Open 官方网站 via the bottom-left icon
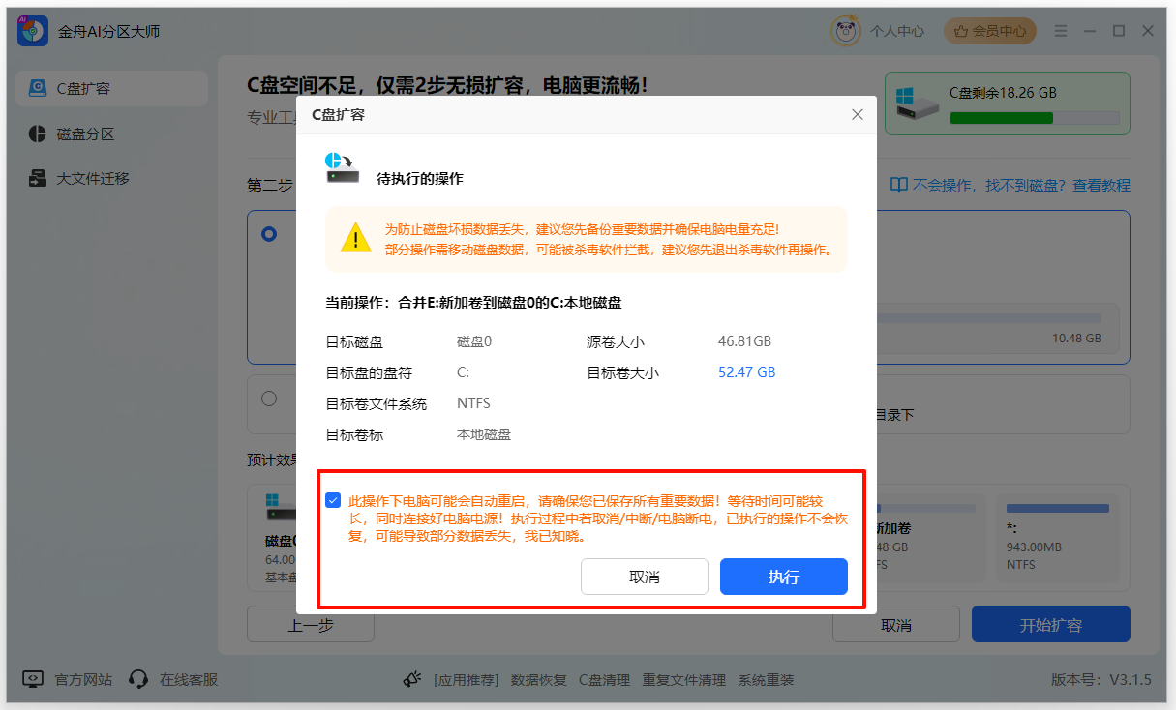Image resolution: width=1176 pixels, height=710 pixels. (34, 679)
